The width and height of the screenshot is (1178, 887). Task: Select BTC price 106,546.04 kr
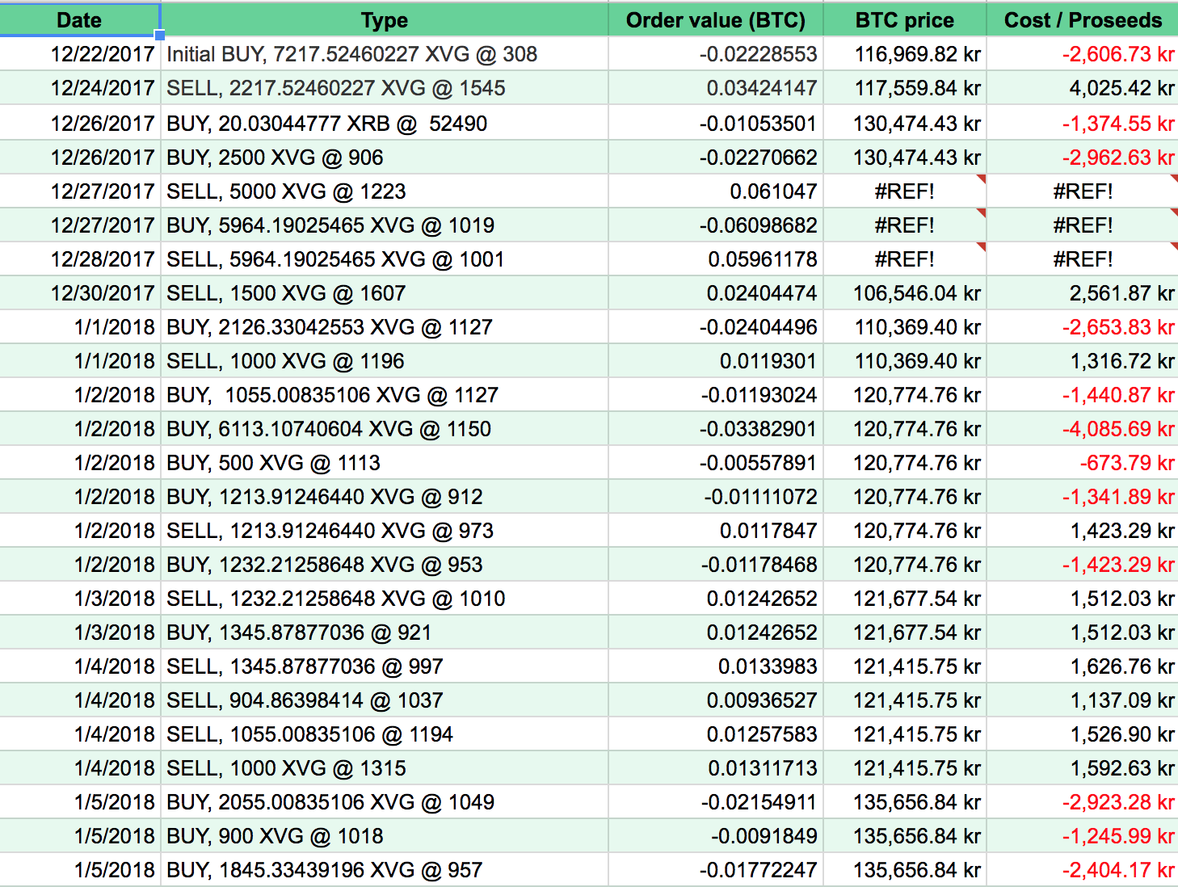pyautogui.click(x=905, y=293)
